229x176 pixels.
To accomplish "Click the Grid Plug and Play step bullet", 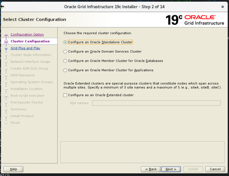I will tap(6, 48).
